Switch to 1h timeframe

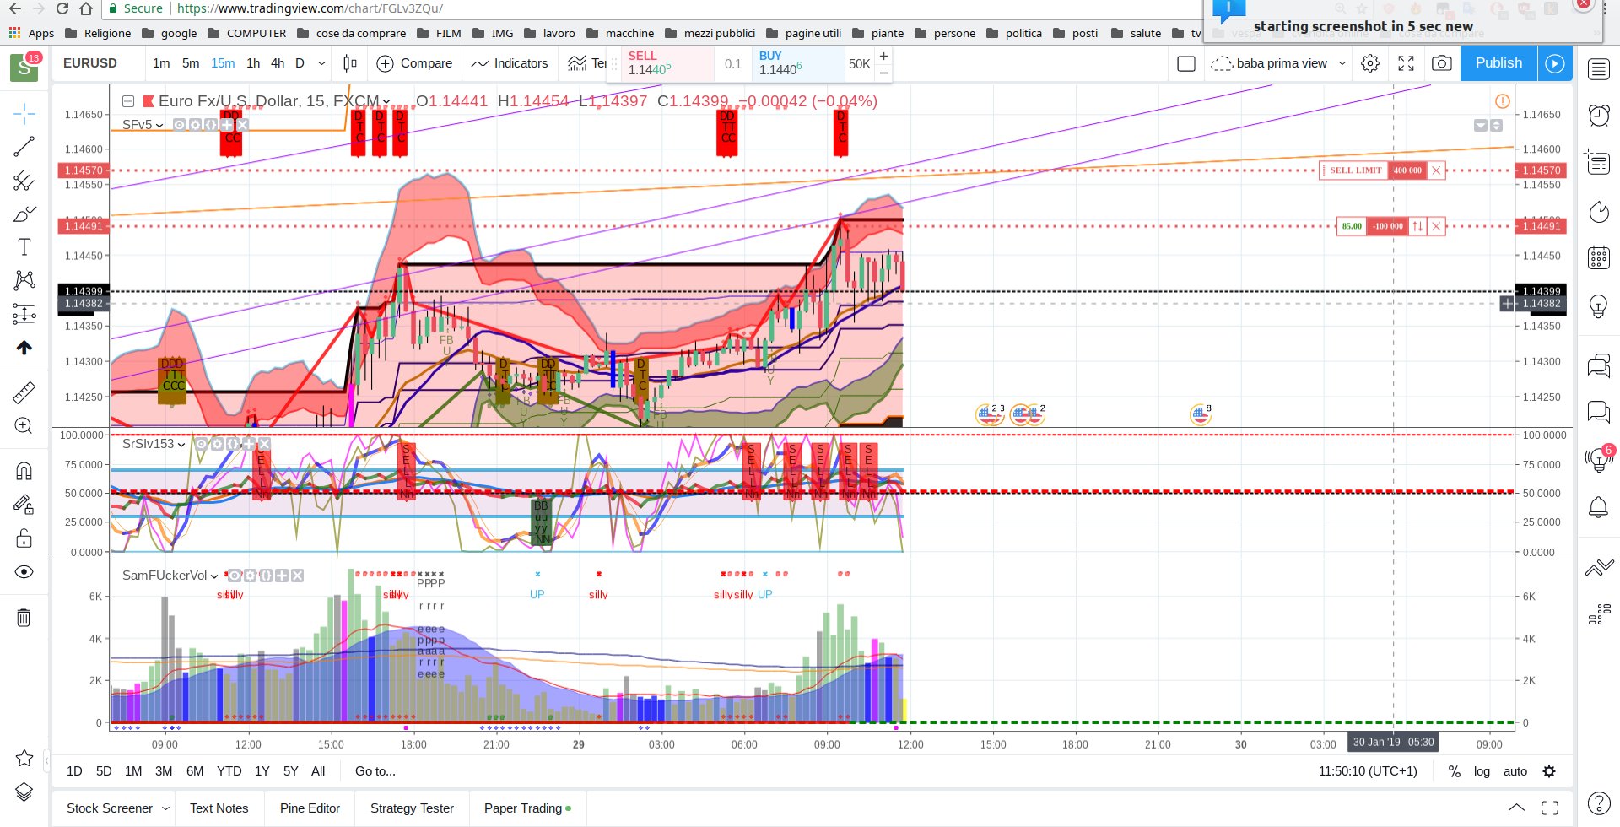pos(253,63)
